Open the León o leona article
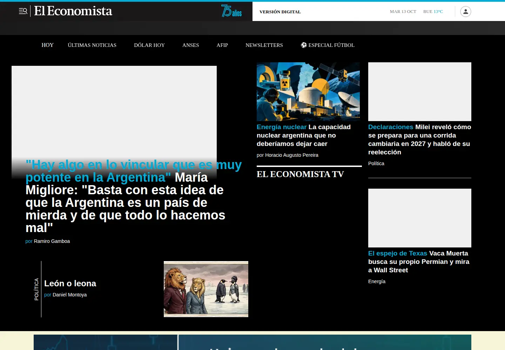 pos(70,283)
